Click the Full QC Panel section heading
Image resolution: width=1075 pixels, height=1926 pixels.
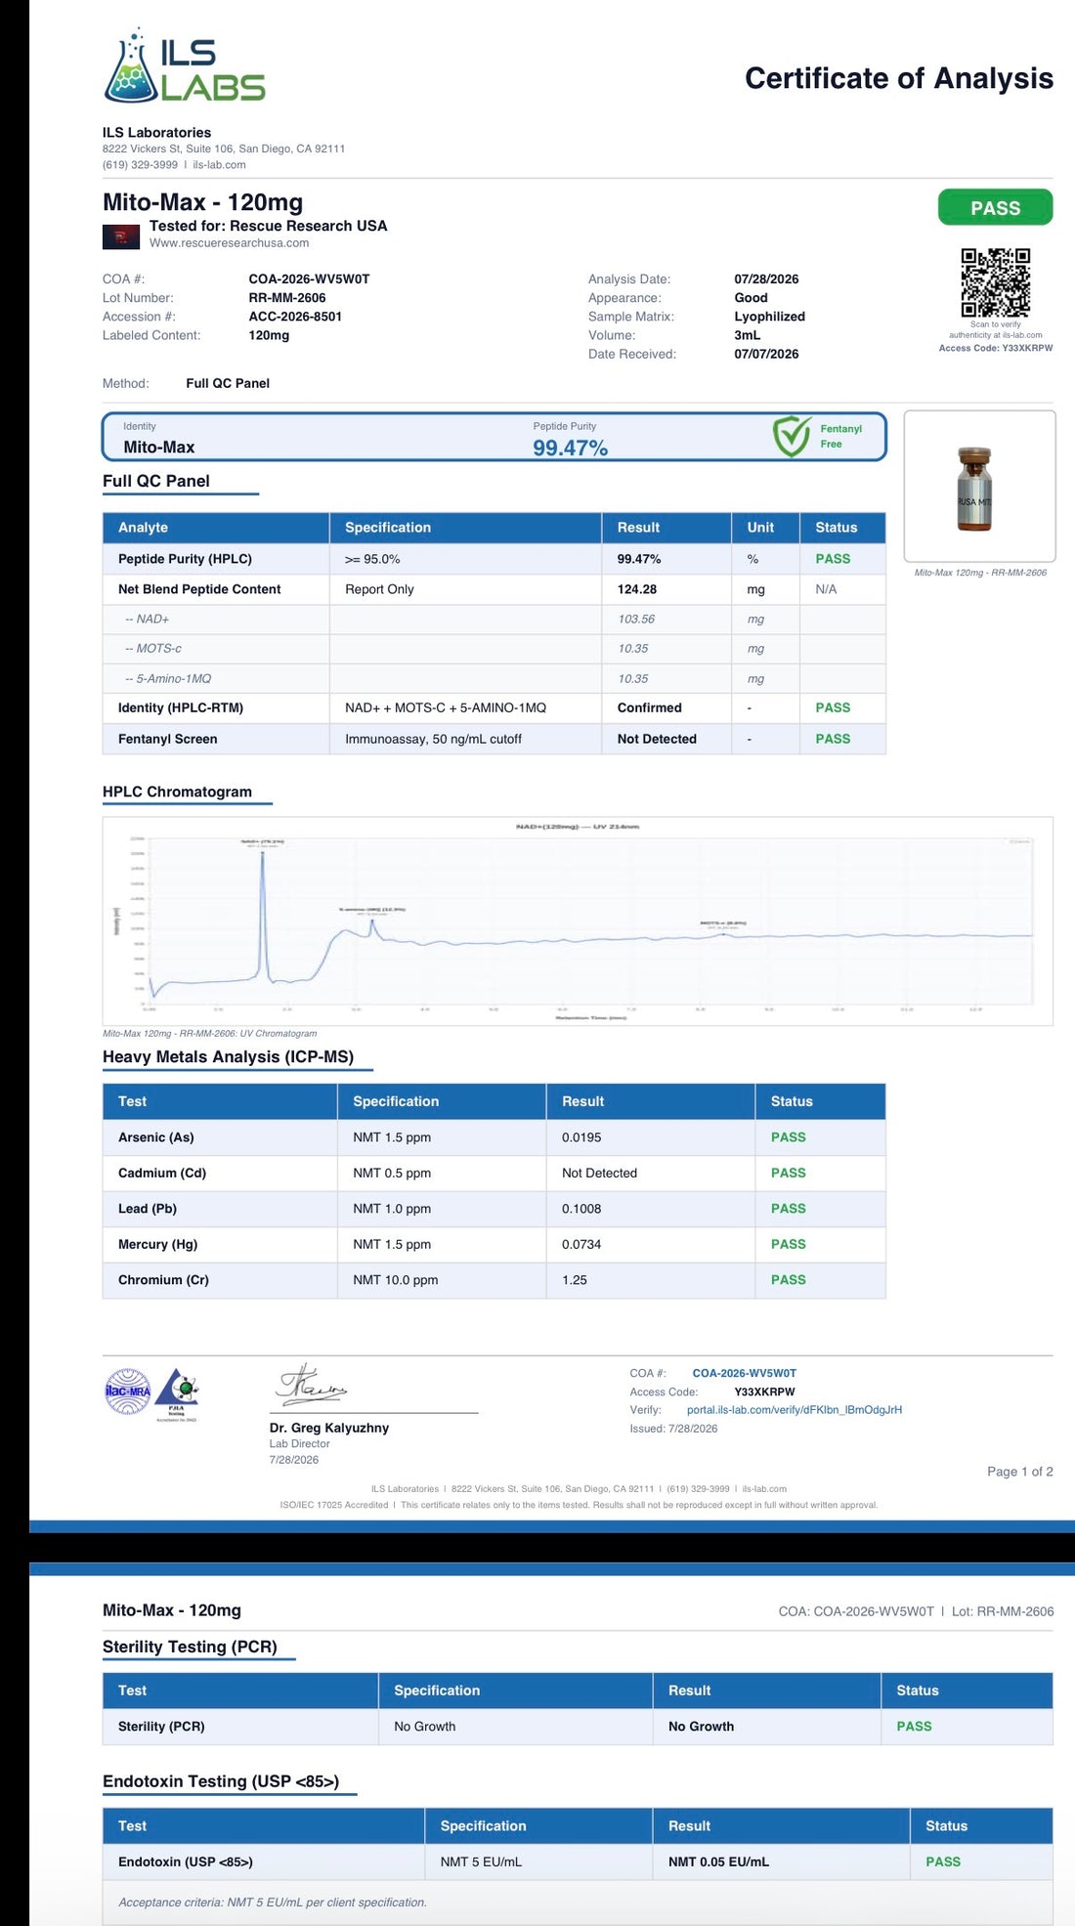[x=156, y=481]
